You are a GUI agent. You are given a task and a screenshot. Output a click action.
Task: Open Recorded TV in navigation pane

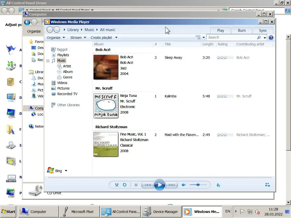pos(67,94)
